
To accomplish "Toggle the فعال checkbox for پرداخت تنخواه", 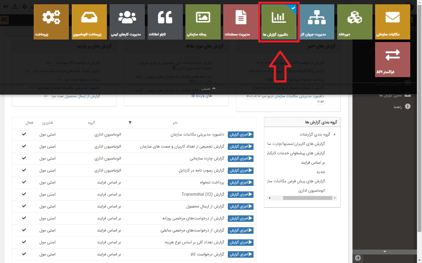I will 24,182.
